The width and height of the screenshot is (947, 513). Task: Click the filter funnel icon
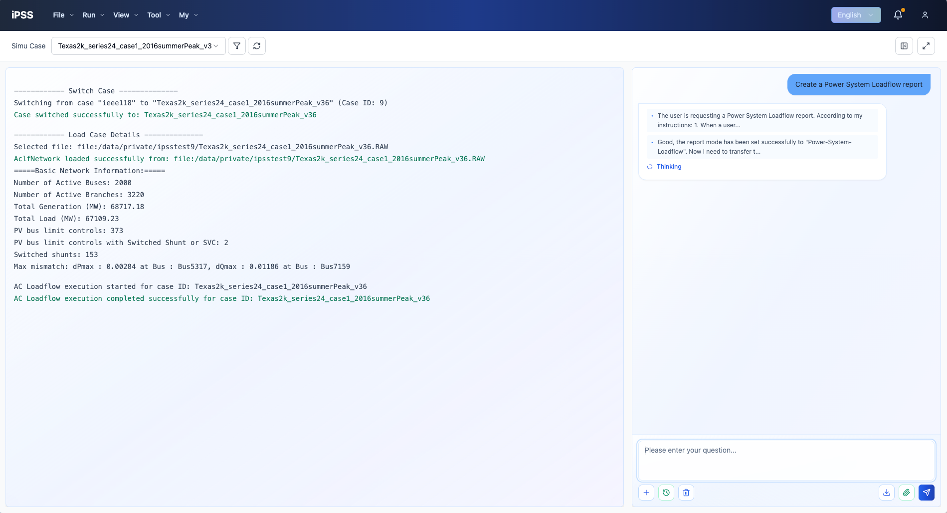click(237, 46)
